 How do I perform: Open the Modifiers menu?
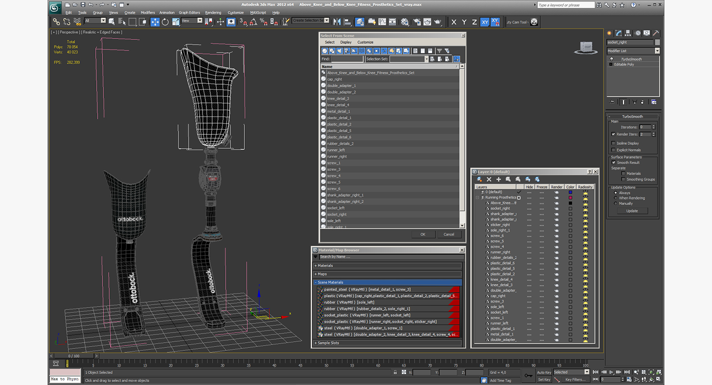pyautogui.click(x=148, y=13)
